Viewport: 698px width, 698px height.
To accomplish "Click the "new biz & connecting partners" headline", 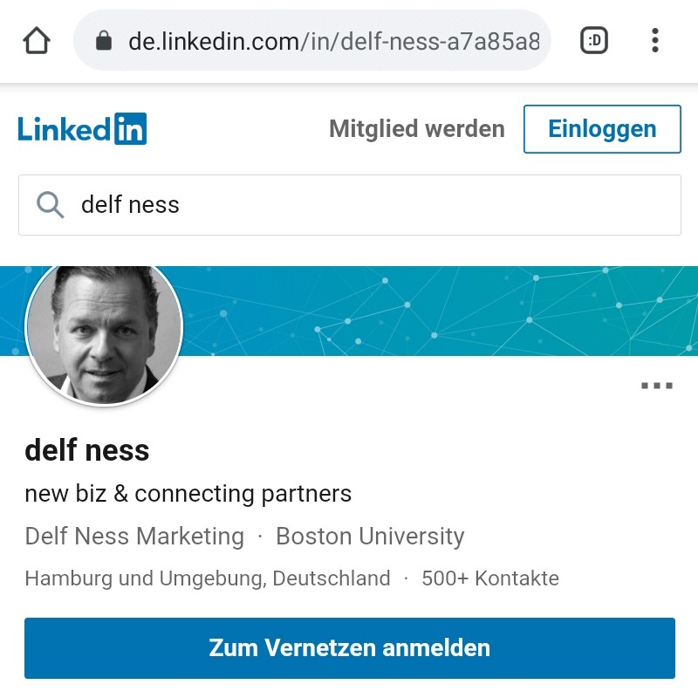I will pos(188,494).
